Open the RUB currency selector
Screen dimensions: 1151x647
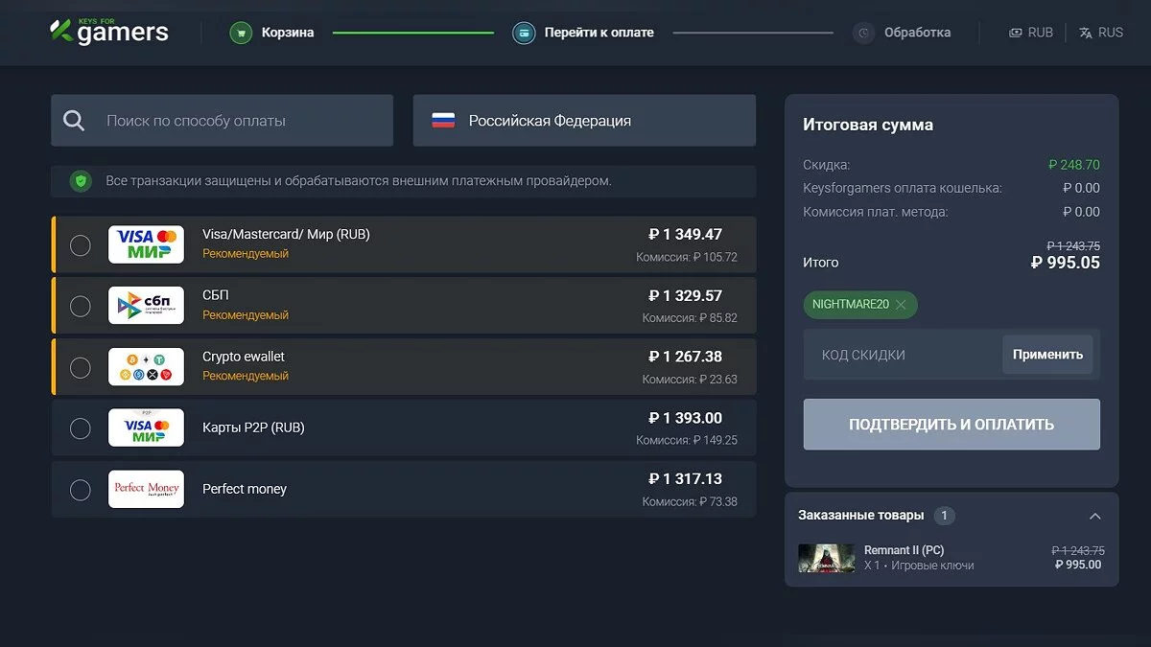(x=1030, y=33)
